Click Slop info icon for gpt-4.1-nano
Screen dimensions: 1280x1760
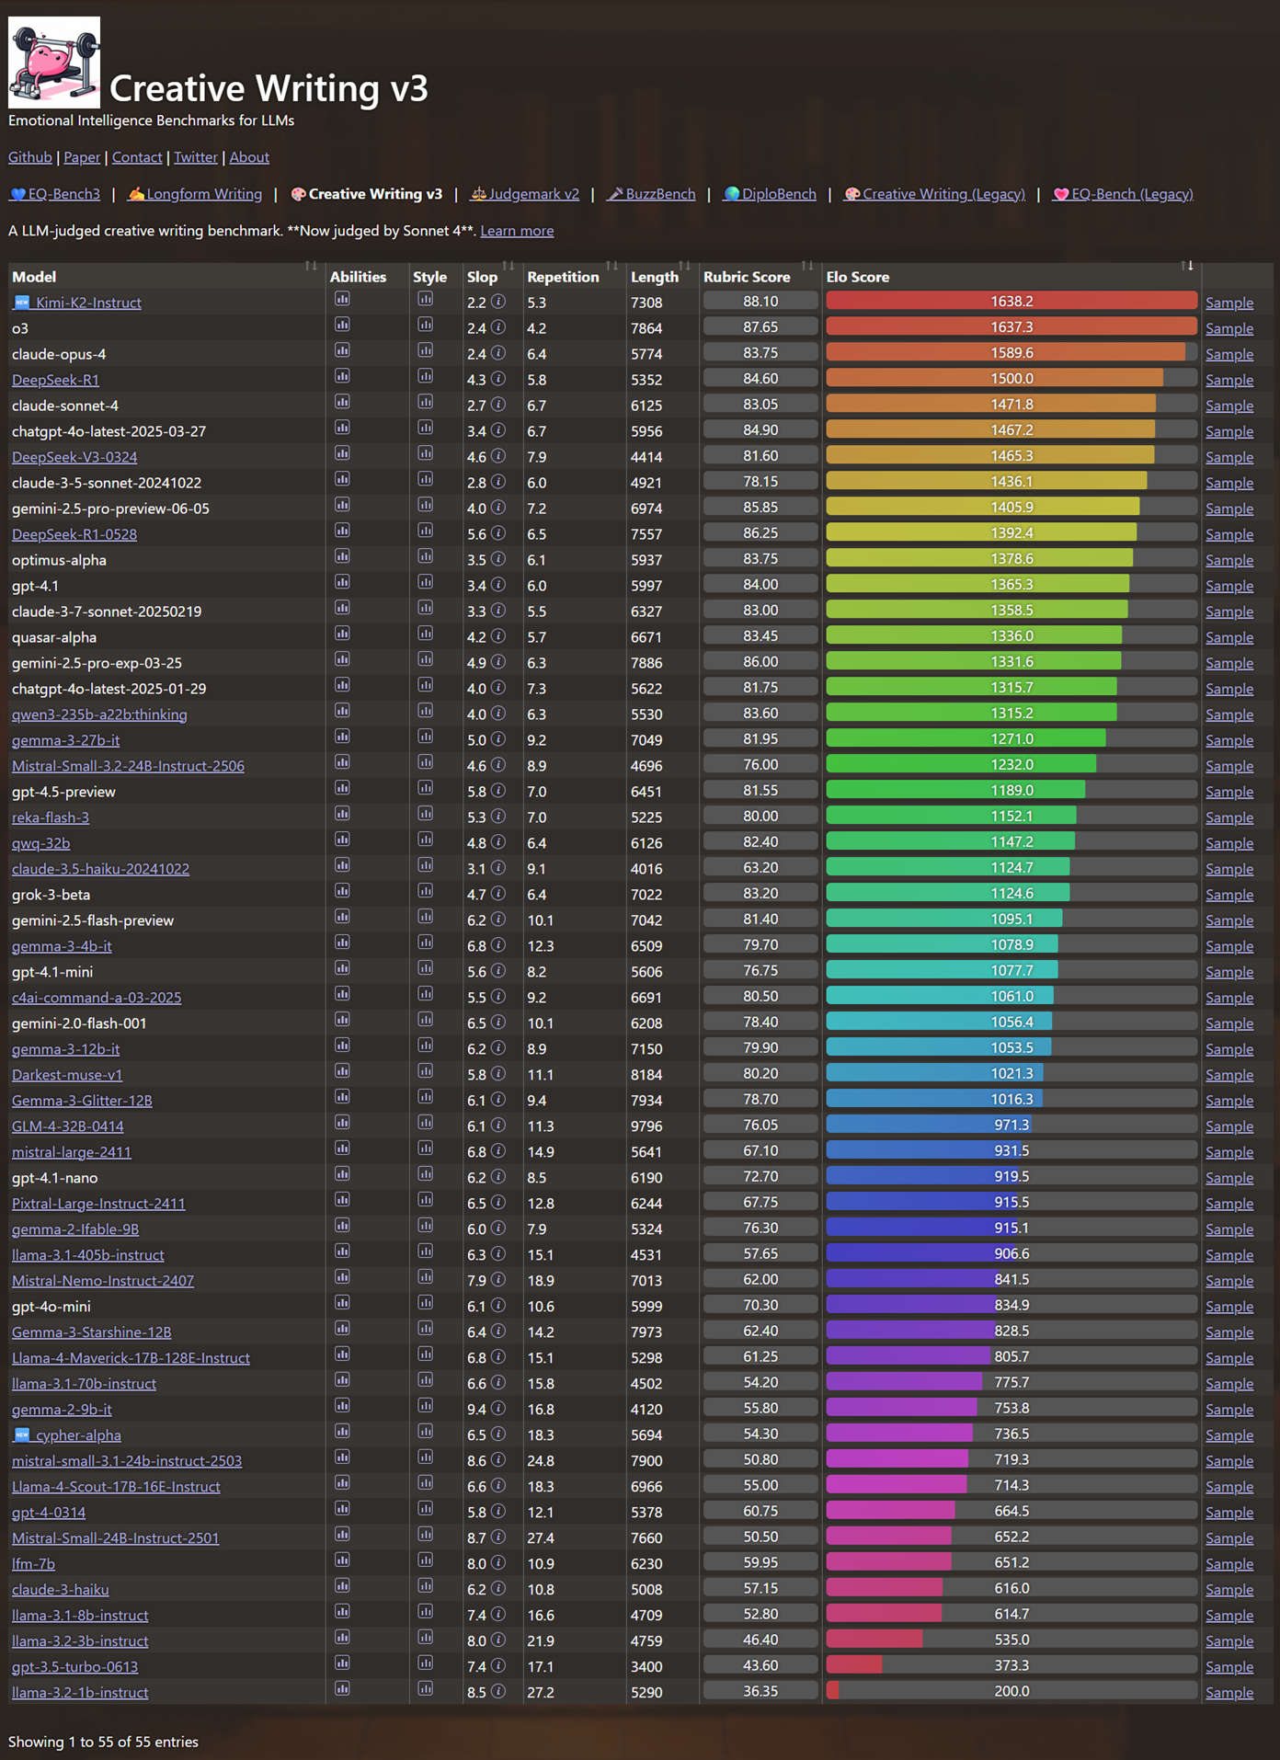pos(497,1177)
